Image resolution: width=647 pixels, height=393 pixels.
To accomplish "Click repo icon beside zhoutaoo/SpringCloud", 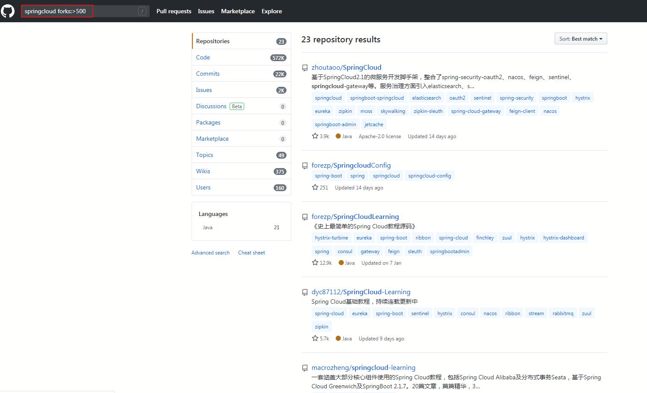I will 305,68.
